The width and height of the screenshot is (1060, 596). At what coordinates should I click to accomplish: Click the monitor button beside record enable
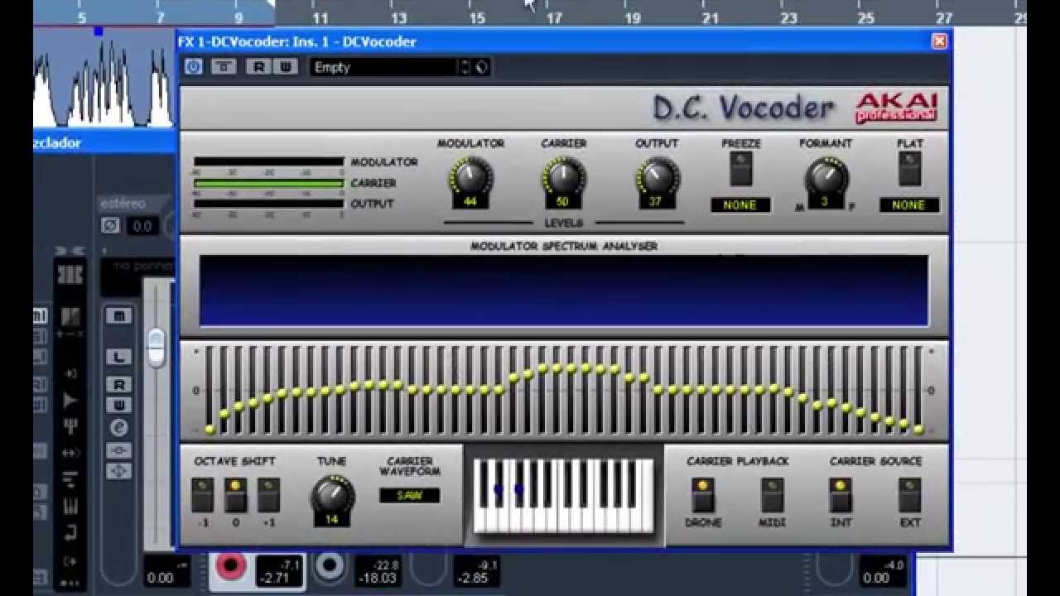[x=330, y=566]
